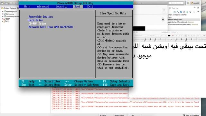
Task: Select onOptionsItemSelected(MenuItem) : boolean in Outline
Action: coord(183,24)
